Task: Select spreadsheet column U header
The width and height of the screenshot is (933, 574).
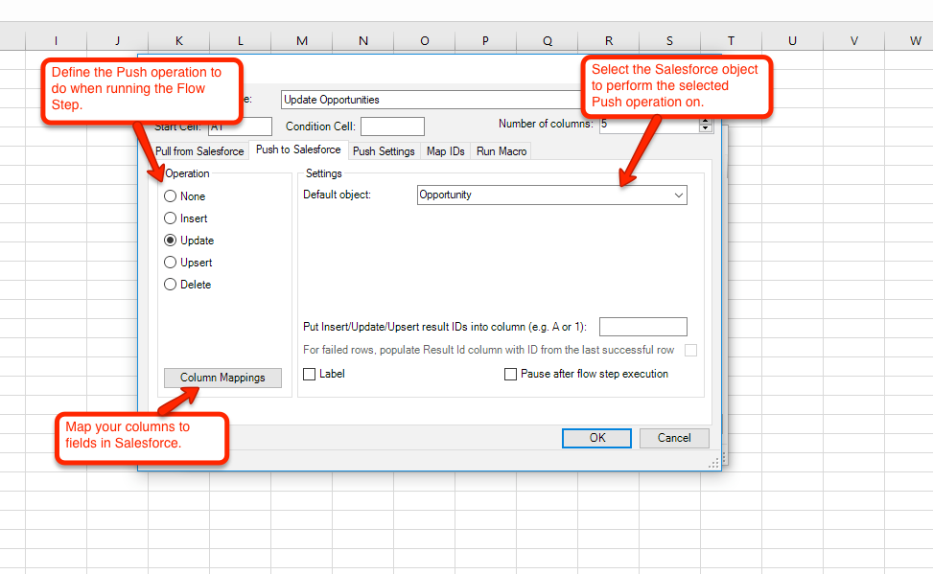Action: [793, 40]
